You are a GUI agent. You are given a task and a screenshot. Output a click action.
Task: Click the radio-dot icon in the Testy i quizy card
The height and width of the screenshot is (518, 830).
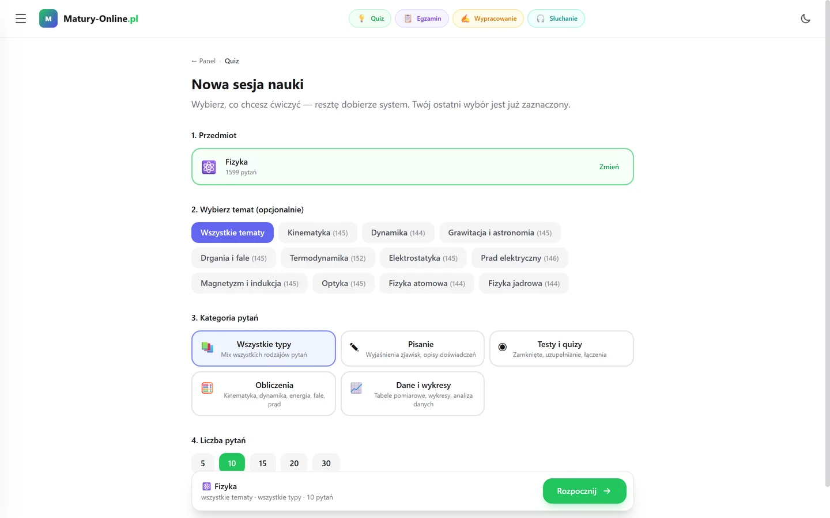503,347
